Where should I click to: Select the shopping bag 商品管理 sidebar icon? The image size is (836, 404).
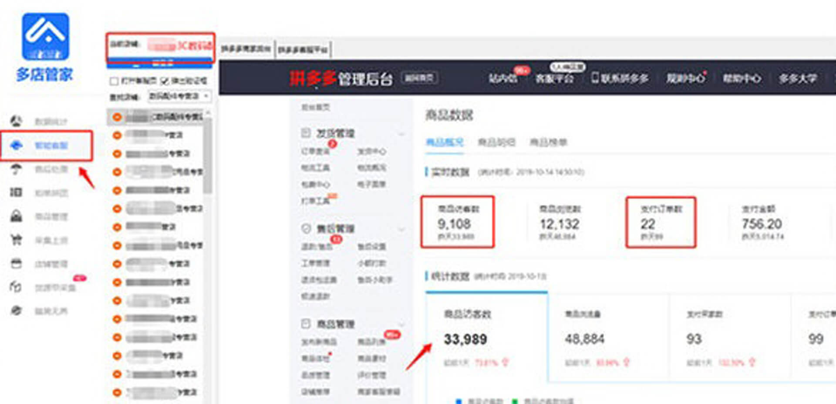point(17,216)
